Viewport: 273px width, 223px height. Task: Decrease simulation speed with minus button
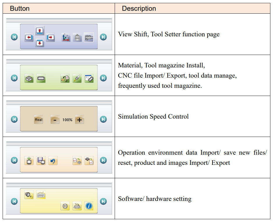click(55, 119)
